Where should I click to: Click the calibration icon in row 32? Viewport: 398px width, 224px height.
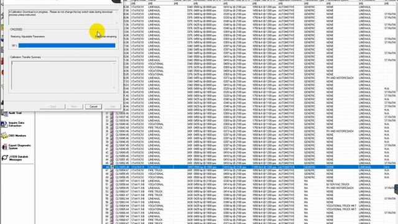point(112,117)
